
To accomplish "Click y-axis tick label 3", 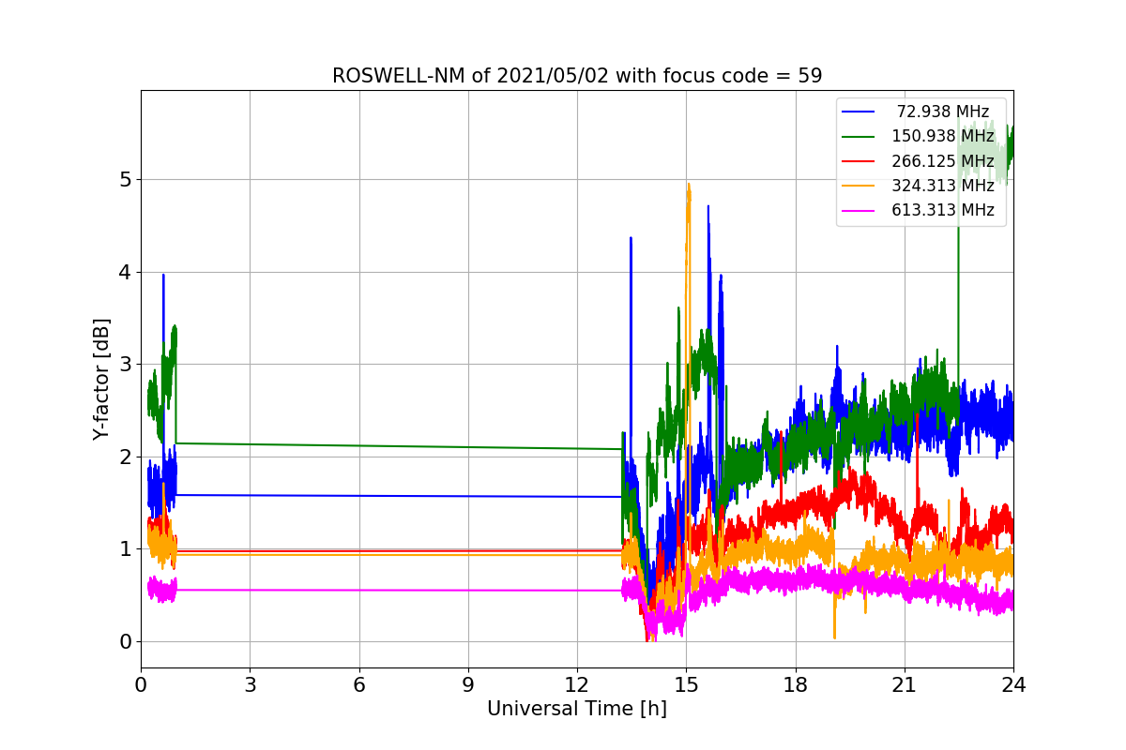I will coord(125,364).
